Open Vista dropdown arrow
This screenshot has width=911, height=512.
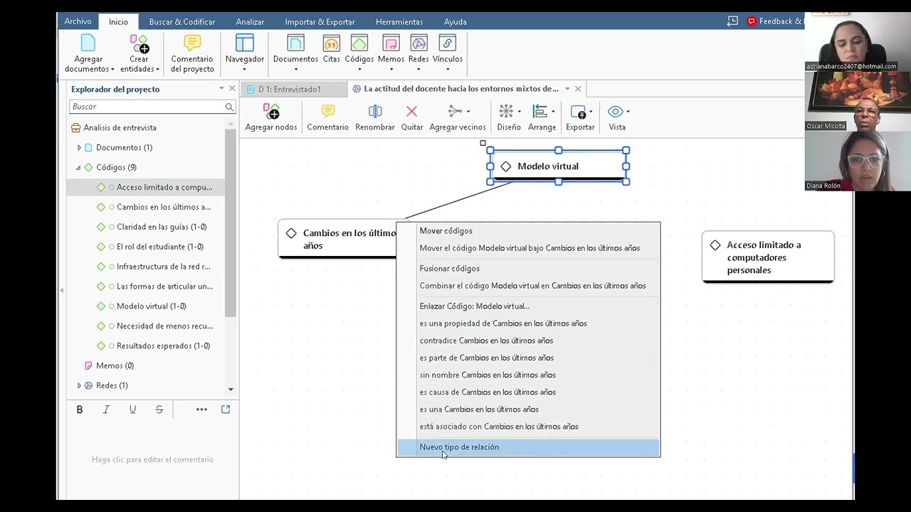pos(628,112)
